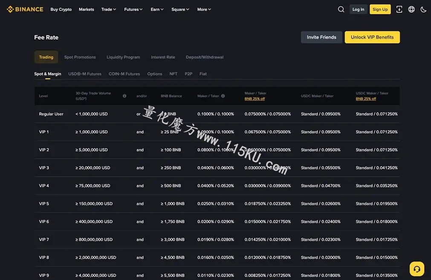Click the VIP 6 level cell

click(x=44, y=222)
